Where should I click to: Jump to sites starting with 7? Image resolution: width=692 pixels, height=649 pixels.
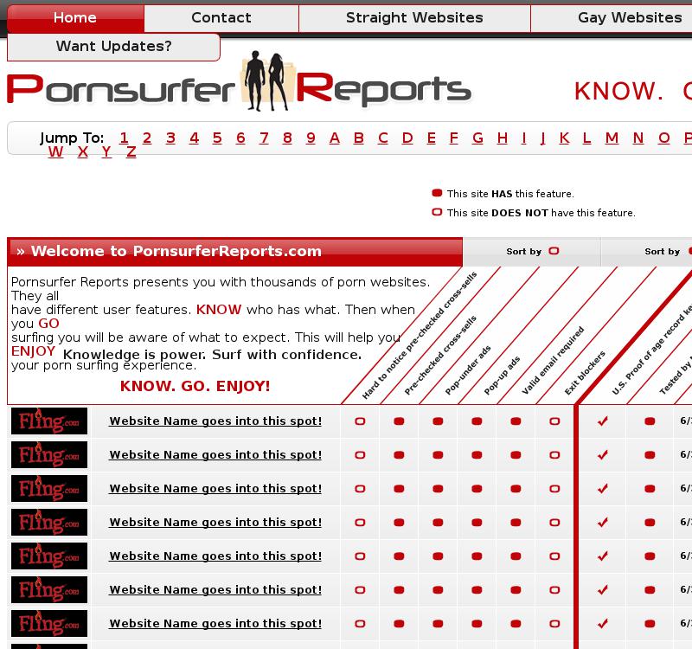(264, 138)
